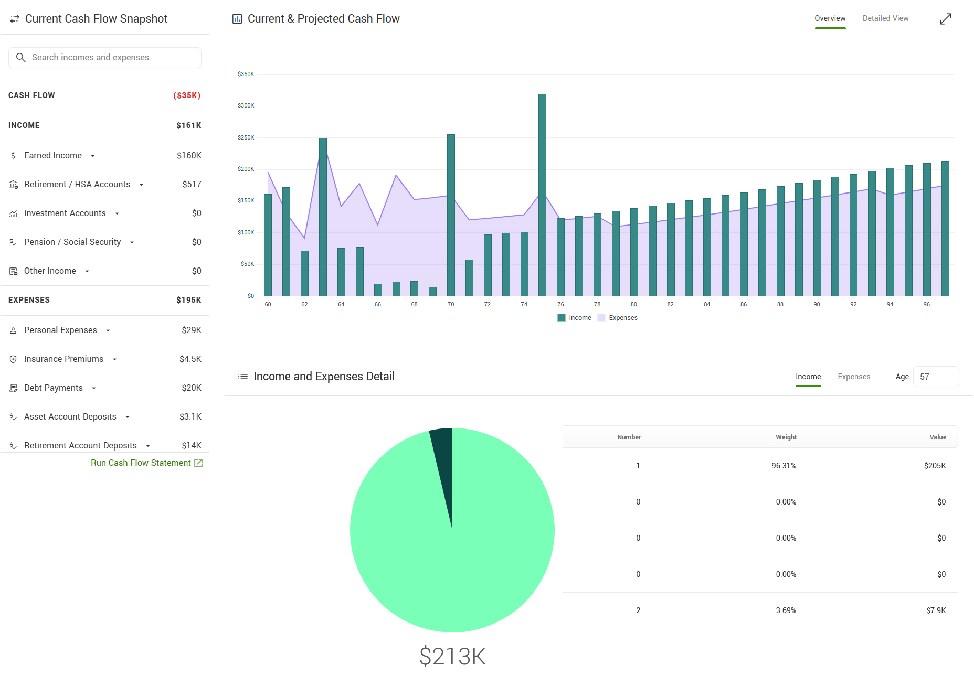
Task: Click the Other Income list icon
Action: click(13, 271)
